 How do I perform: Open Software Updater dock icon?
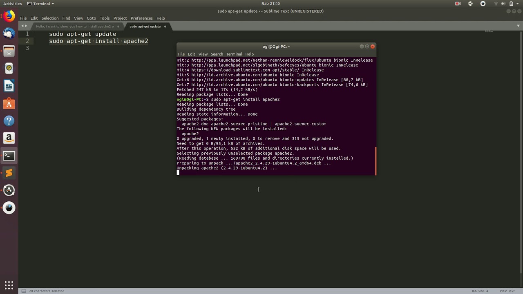pyautogui.click(x=9, y=190)
